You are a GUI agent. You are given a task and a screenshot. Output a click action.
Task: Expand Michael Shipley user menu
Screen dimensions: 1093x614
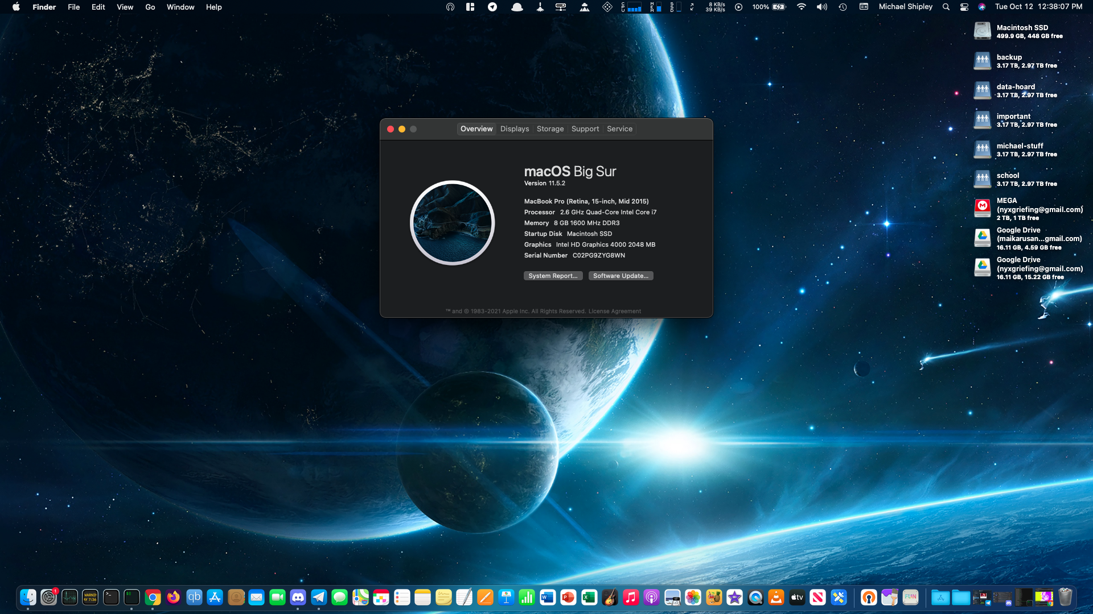coord(905,7)
